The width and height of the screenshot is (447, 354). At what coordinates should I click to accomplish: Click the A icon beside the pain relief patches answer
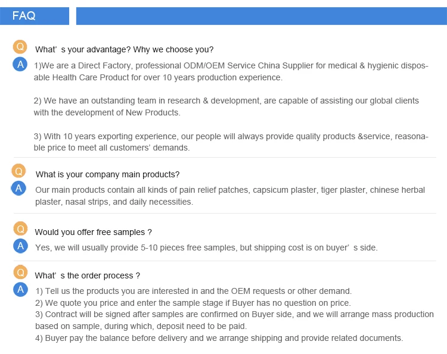19,189
